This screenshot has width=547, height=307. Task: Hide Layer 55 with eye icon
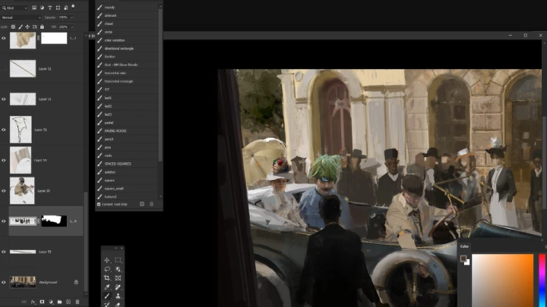pyautogui.click(x=4, y=252)
